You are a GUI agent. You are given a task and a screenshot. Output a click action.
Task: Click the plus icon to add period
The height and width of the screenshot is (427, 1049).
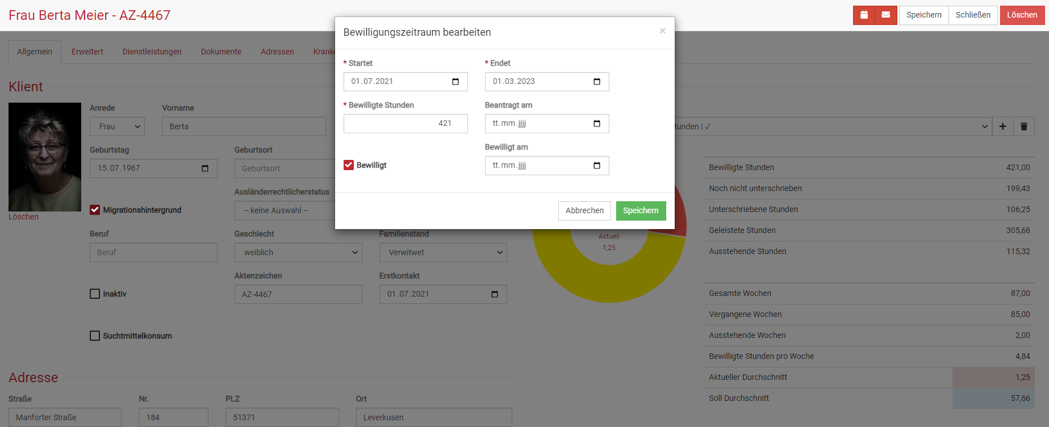1002,126
